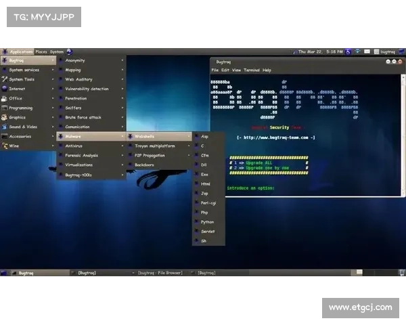The height and width of the screenshot is (325, 406).
Task: Click the Webshells spider icon
Action: (130, 136)
